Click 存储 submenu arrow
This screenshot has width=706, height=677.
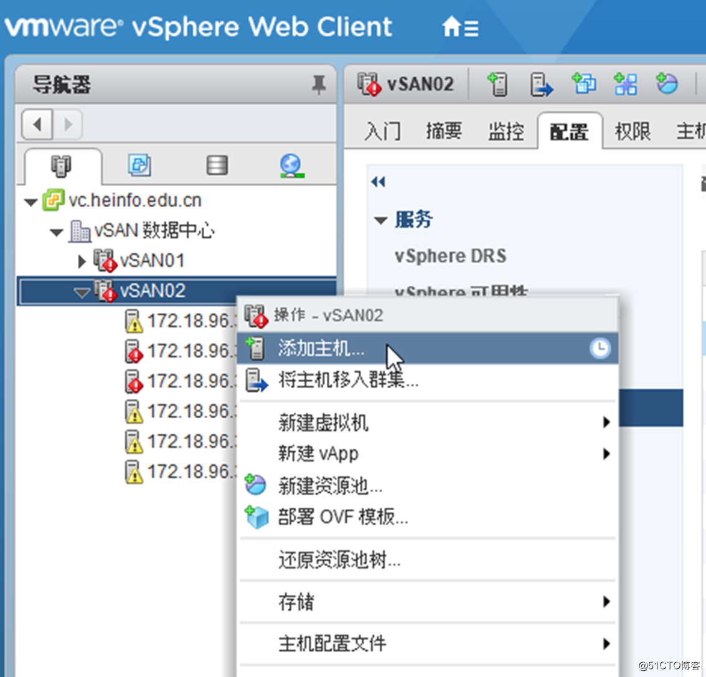point(606,602)
